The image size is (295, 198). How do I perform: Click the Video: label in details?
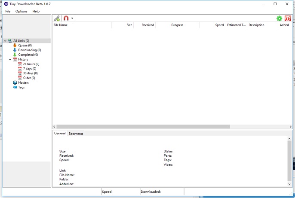pyautogui.click(x=168, y=165)
